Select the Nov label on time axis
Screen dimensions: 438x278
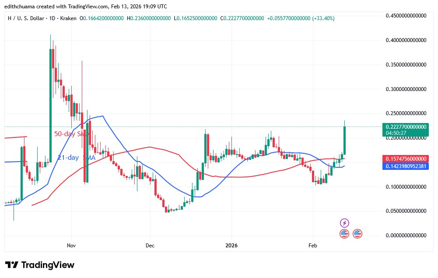coord(72,245)
